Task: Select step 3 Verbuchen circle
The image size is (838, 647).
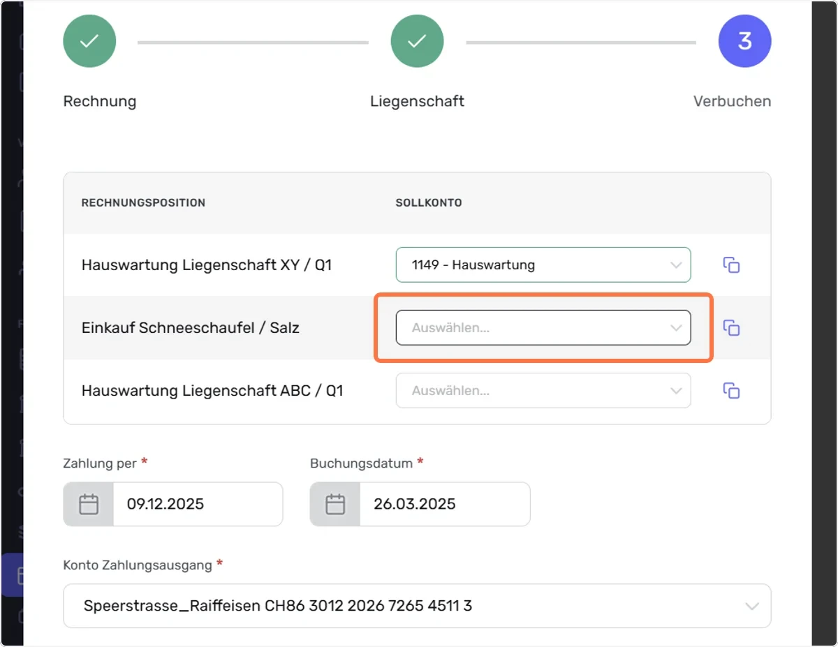Action: pyautogui.click(x=744, y=42)
